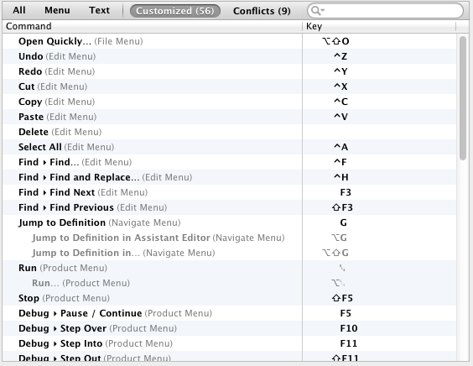Click the search field
The height and width of the screenshot is (366, 473).
coord(385,11)
